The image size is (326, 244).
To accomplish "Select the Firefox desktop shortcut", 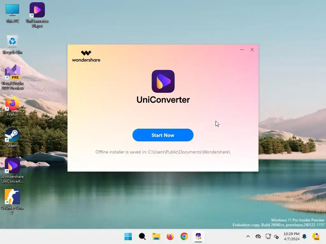I will coord(12,106).
